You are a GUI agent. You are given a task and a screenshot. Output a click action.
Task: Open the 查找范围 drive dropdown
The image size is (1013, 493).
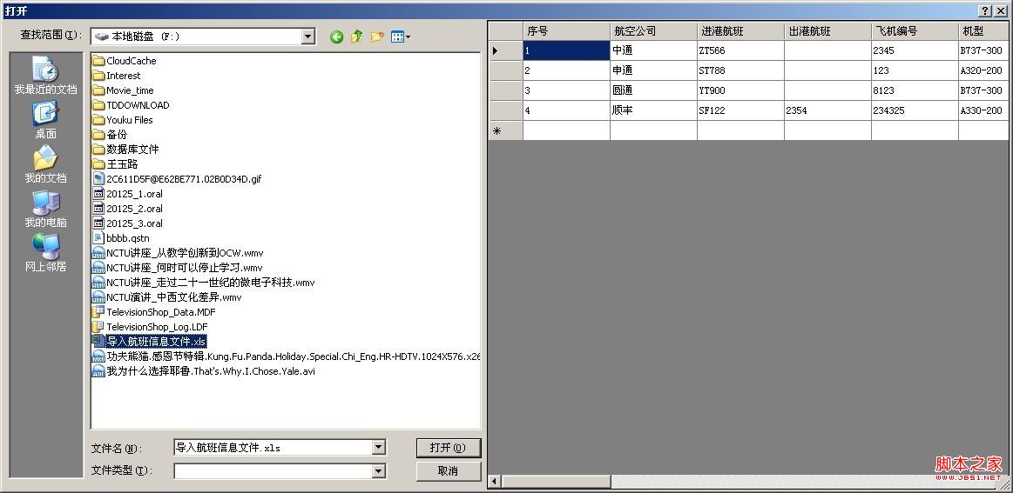tap(308, 37)
